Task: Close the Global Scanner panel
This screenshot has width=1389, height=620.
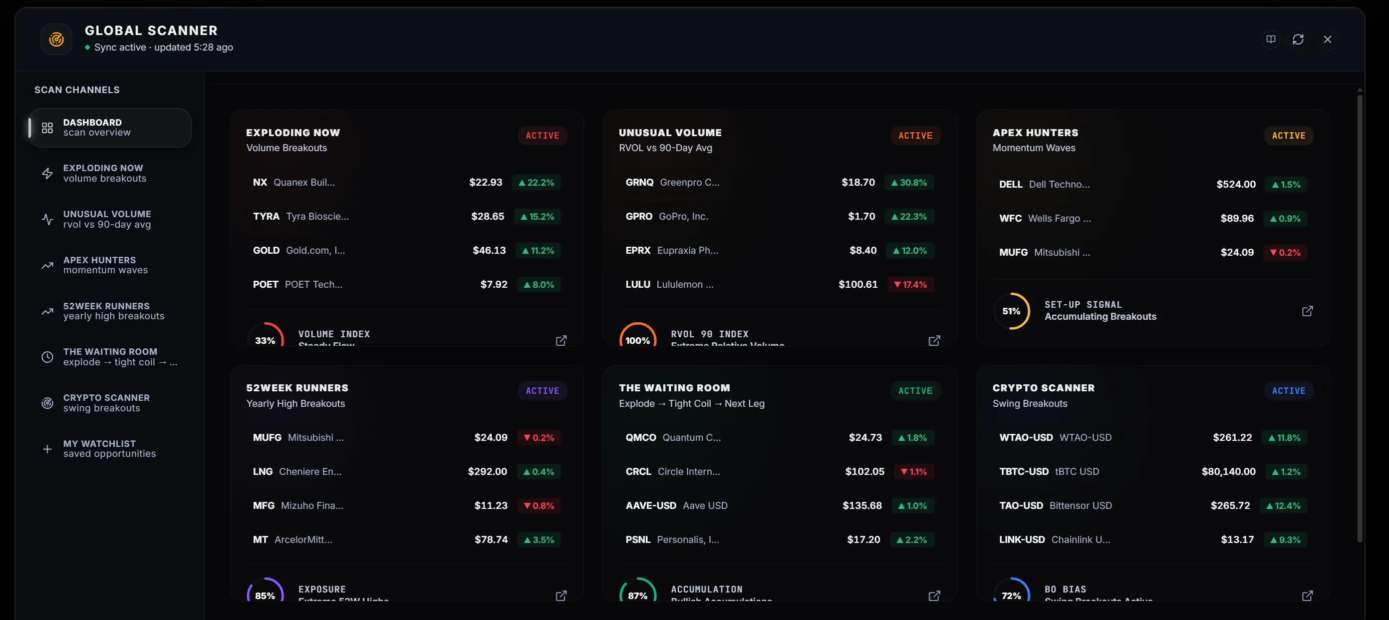Action: (1327, 40)
